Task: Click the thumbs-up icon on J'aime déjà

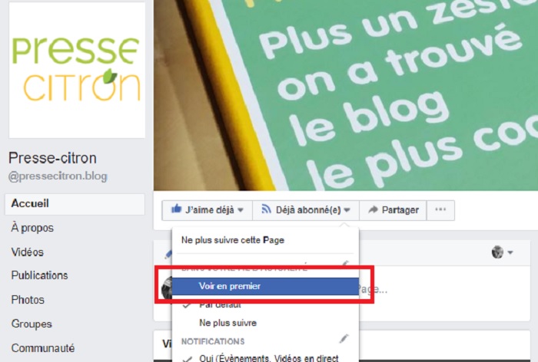Action: point(176,209)
